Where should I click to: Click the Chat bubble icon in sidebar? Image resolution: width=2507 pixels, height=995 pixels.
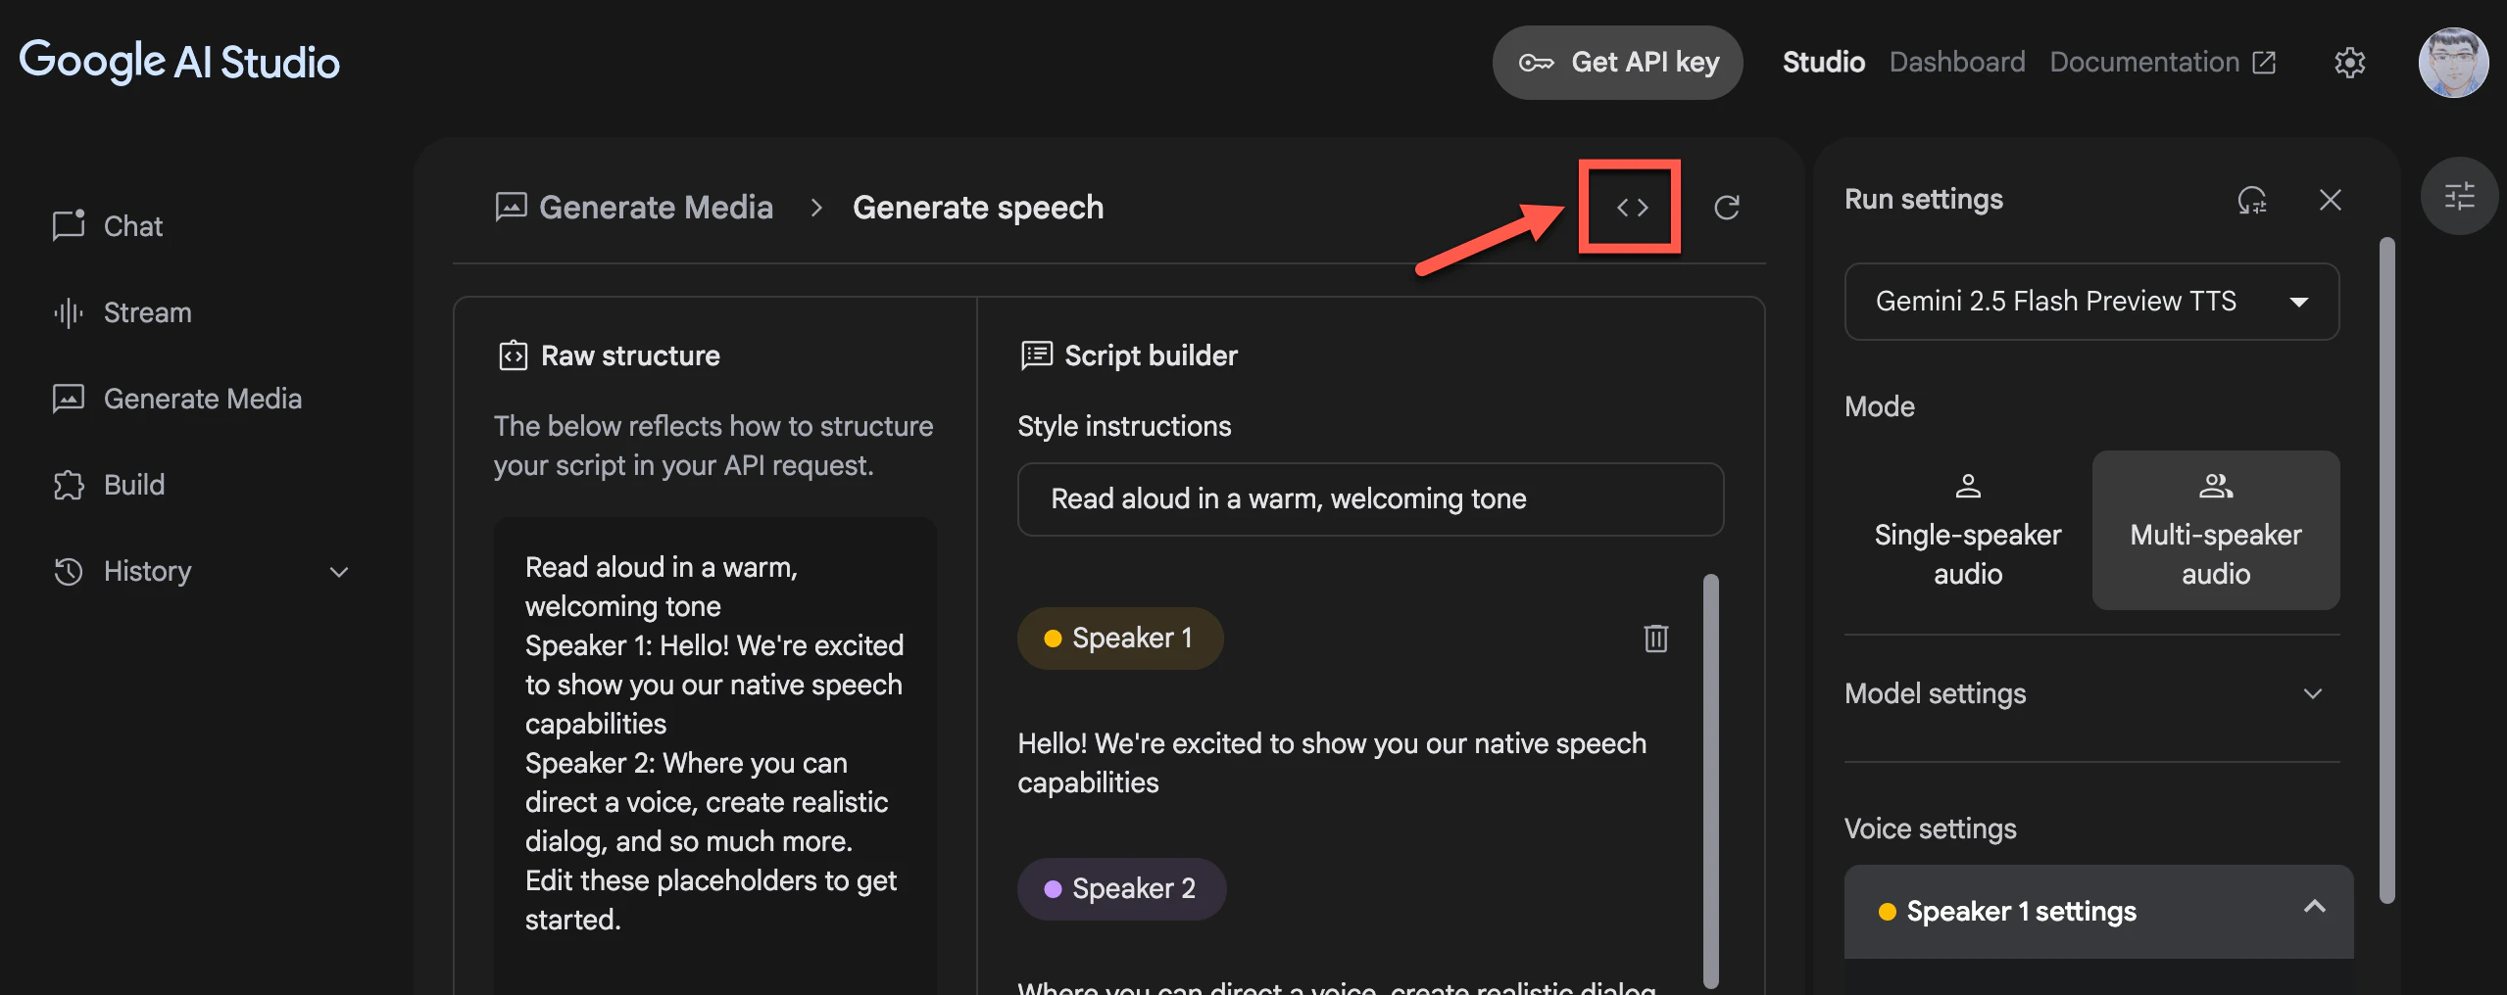click(69, 225)
